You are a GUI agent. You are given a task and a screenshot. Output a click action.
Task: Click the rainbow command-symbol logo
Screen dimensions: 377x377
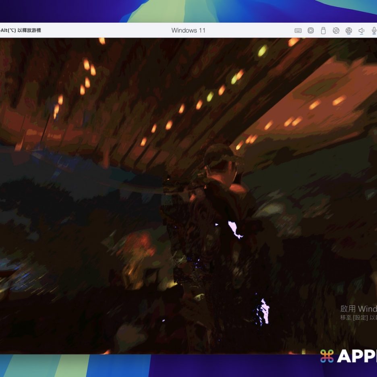[327, 356]
